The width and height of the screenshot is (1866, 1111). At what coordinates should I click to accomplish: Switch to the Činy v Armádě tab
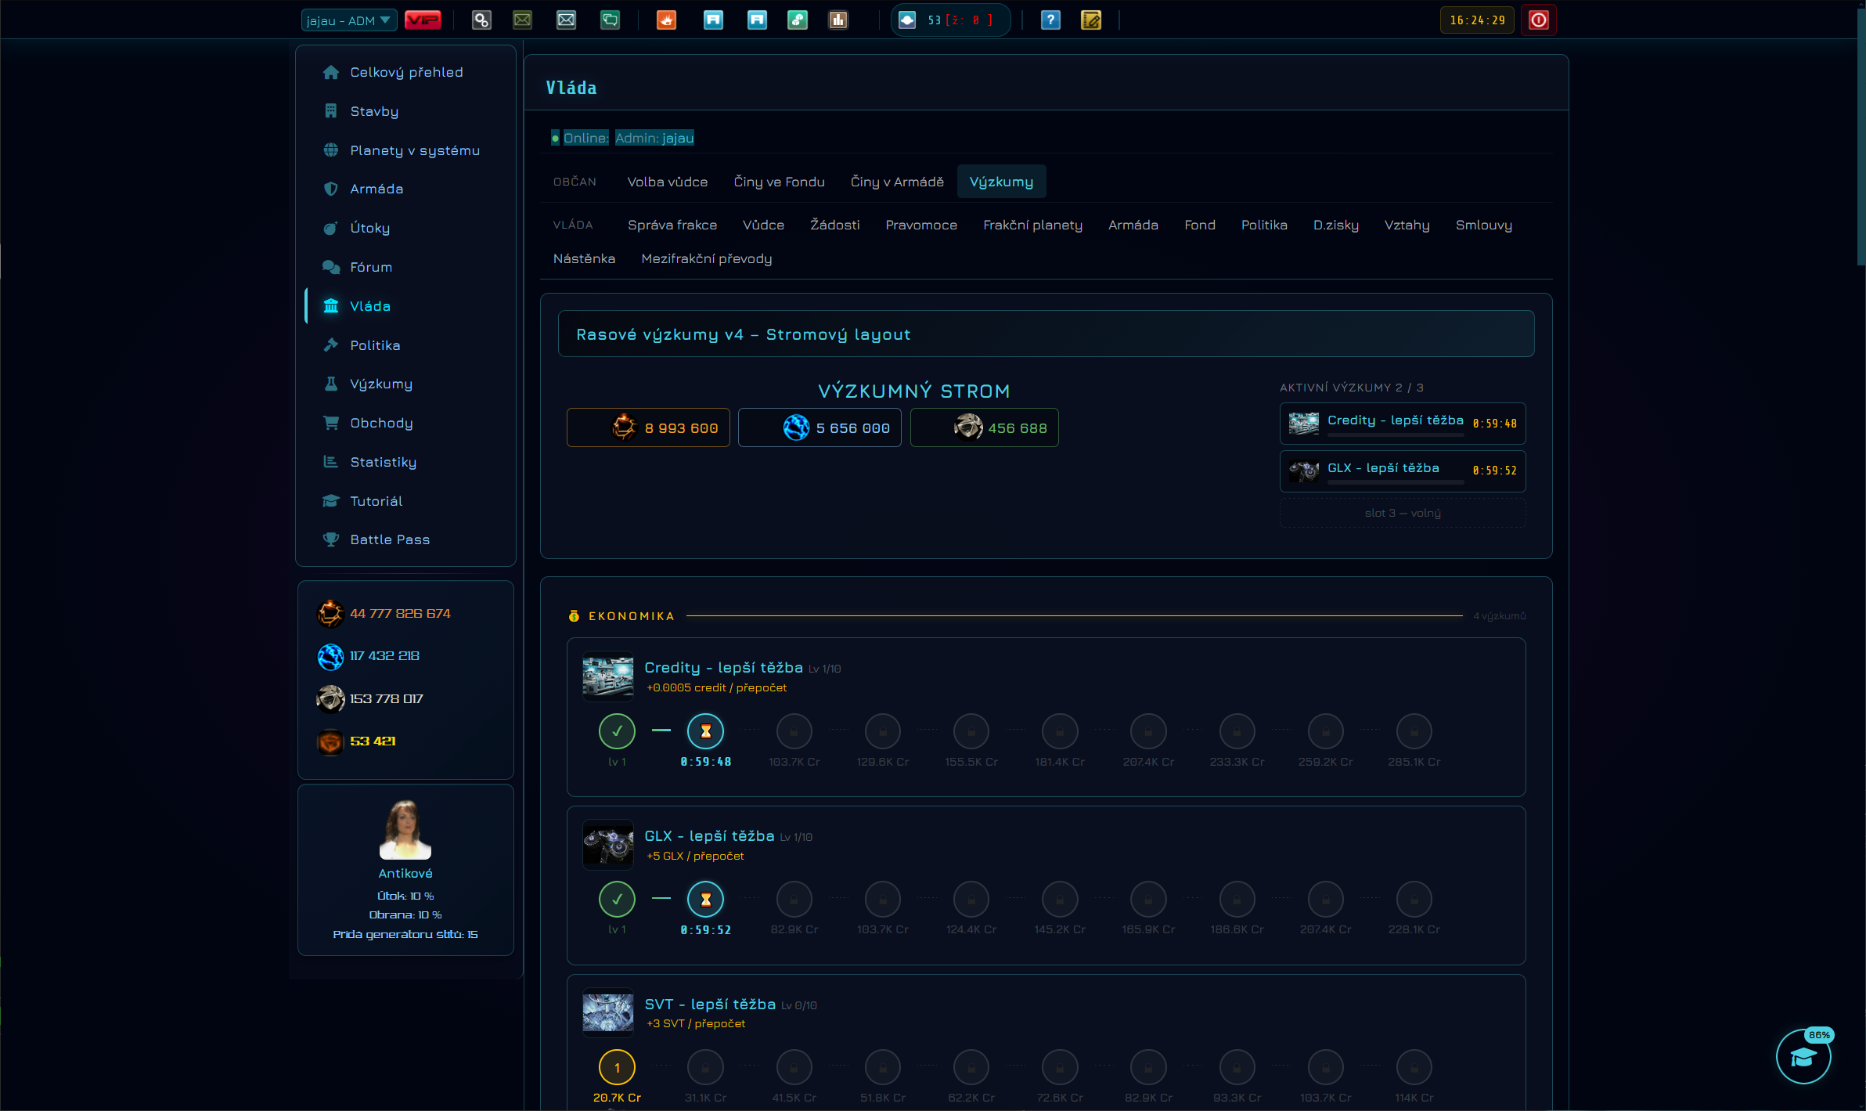pyautogui.click(x=897, y=182)
